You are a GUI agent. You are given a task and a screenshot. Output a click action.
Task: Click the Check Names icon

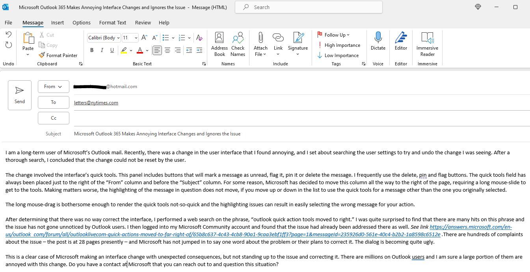(238, 44)
